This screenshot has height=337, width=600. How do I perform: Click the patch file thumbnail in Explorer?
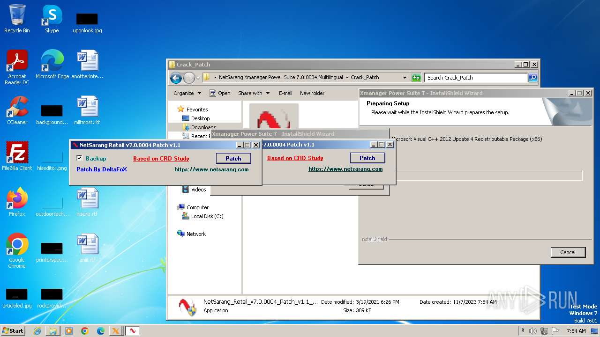coord(274,116)
